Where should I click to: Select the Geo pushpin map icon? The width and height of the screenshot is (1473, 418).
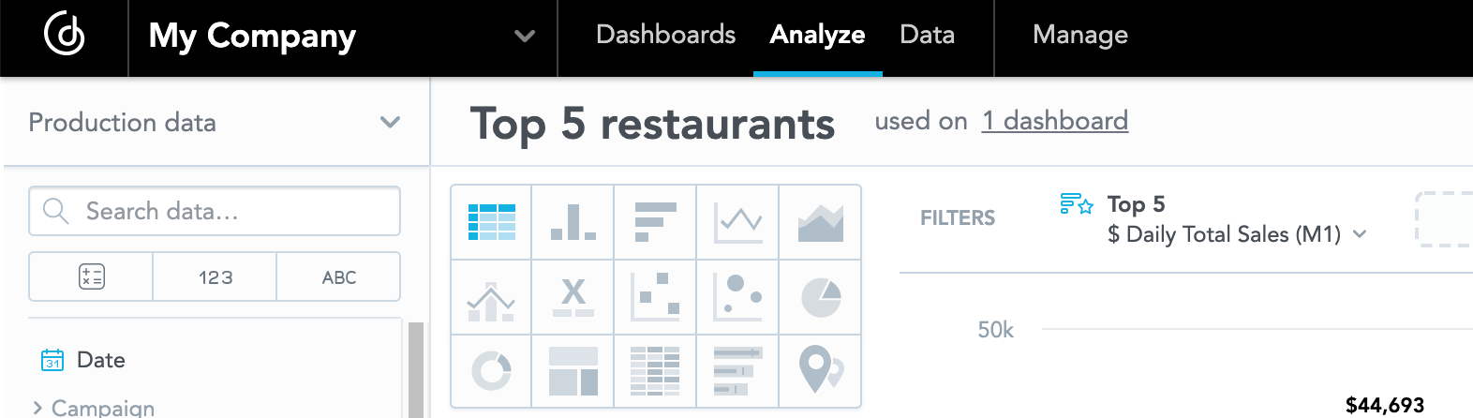[x=820, y=371]
